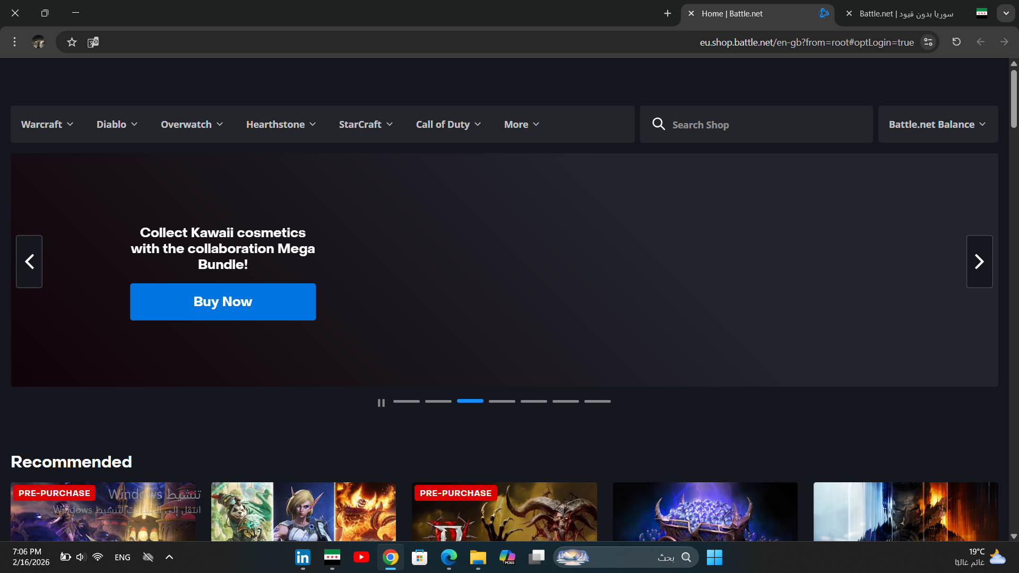Open a new browser tab with plus icon
The image size is (1019, 573).
pyautogui.click(x=668, y=14)
